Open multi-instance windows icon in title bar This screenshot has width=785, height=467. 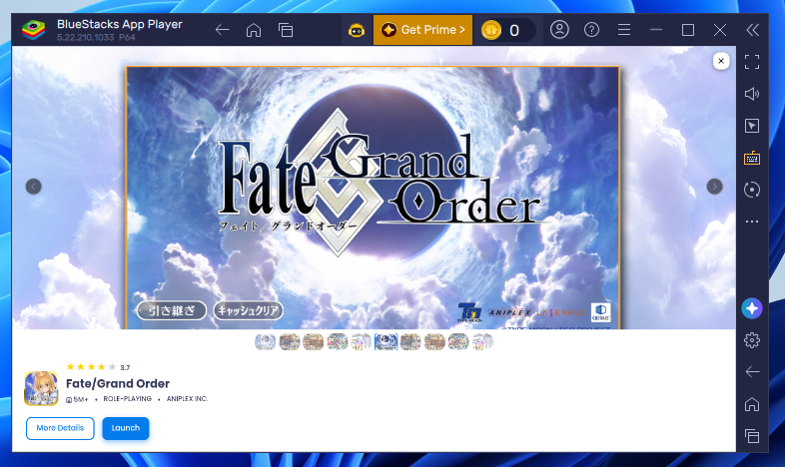[286, 30]
